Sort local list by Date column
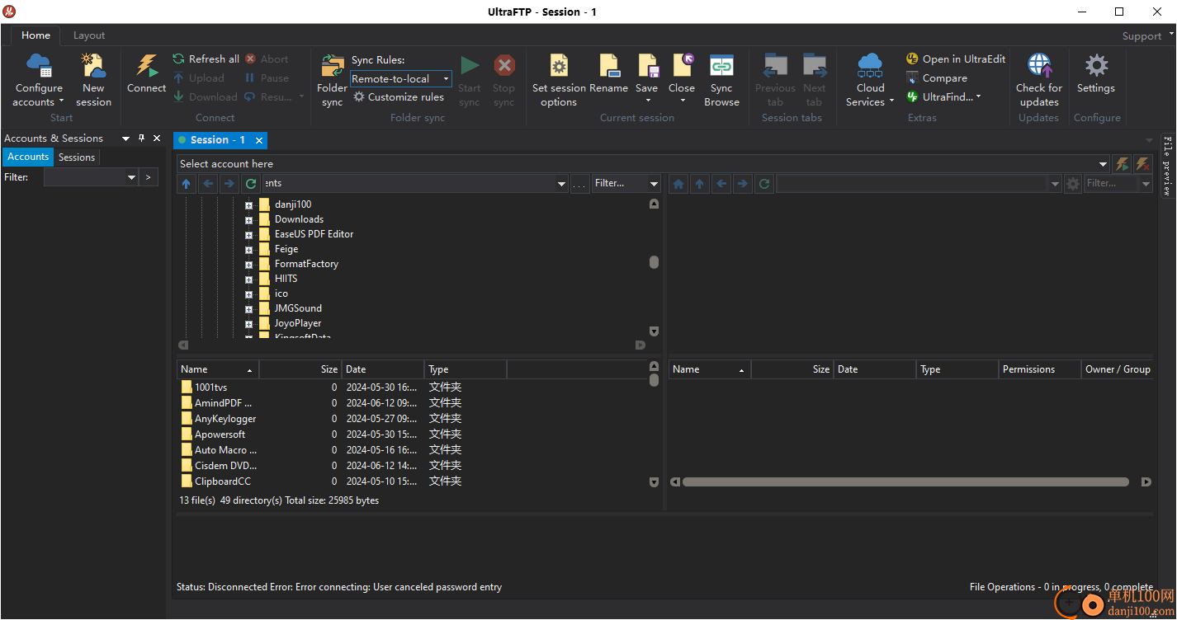Screen dimensions: 1177x620 pos(383,369)
